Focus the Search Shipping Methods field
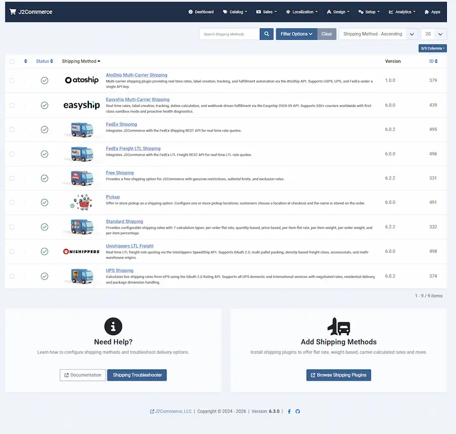 230,34
